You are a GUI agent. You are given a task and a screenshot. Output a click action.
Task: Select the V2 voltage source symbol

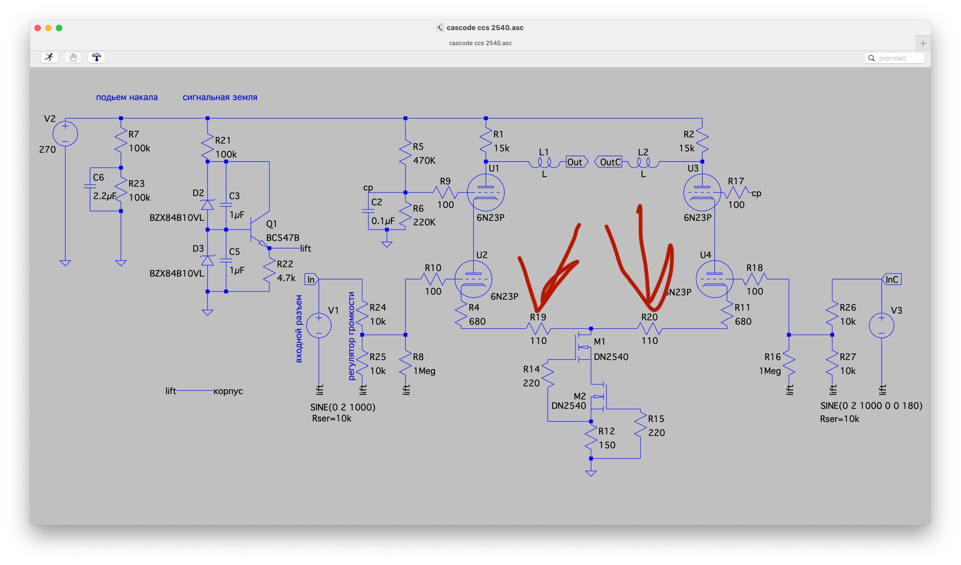tap(65, 134)
